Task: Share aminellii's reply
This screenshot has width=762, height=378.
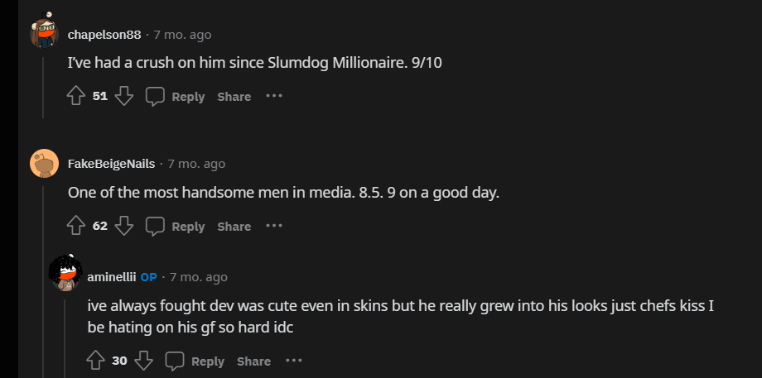Action: point(253,361)
